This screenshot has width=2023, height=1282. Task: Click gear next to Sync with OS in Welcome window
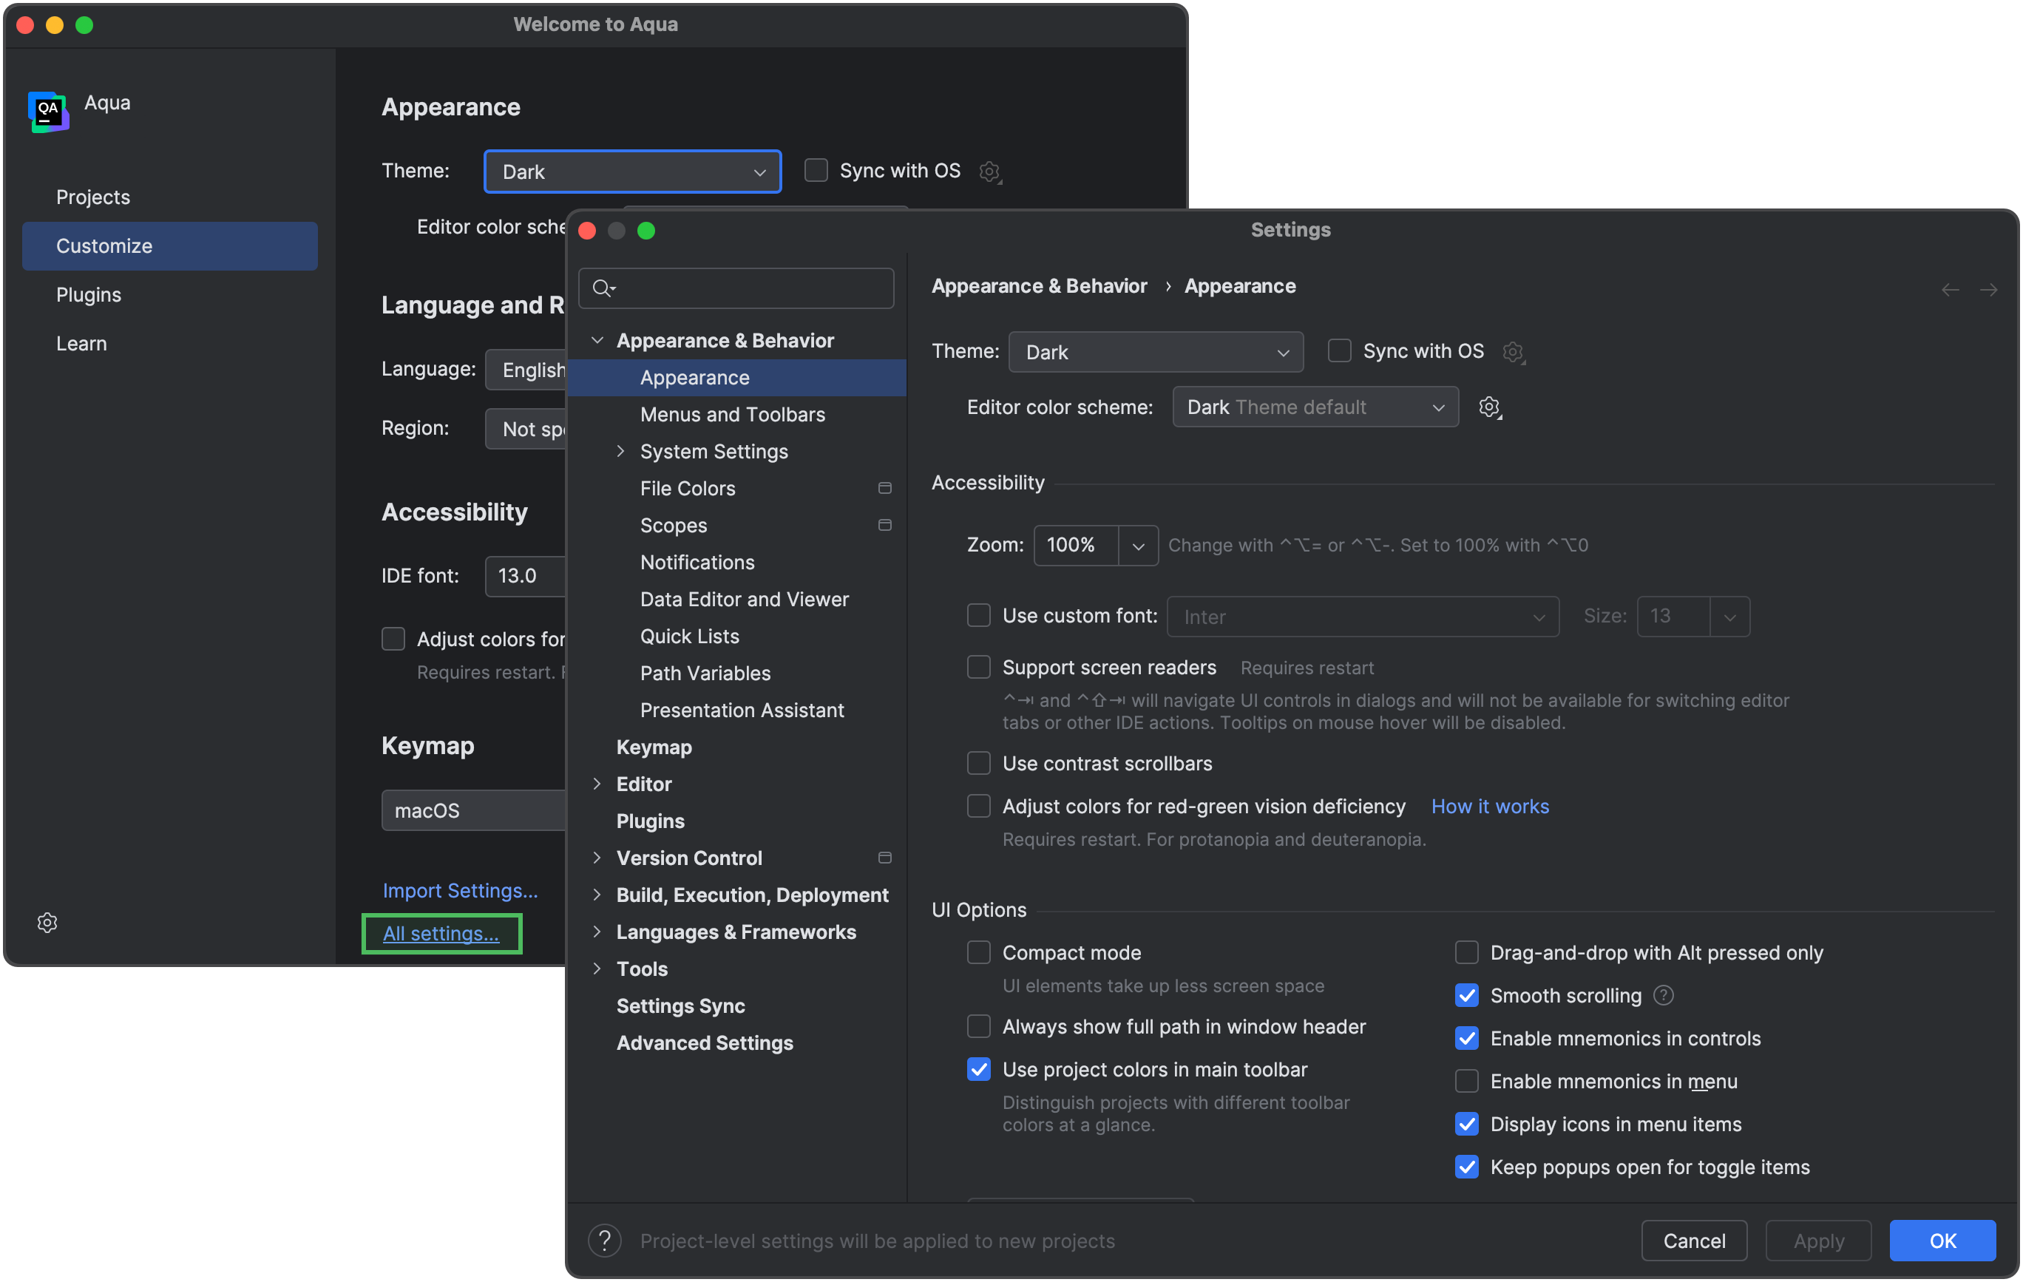coord(991,172)
